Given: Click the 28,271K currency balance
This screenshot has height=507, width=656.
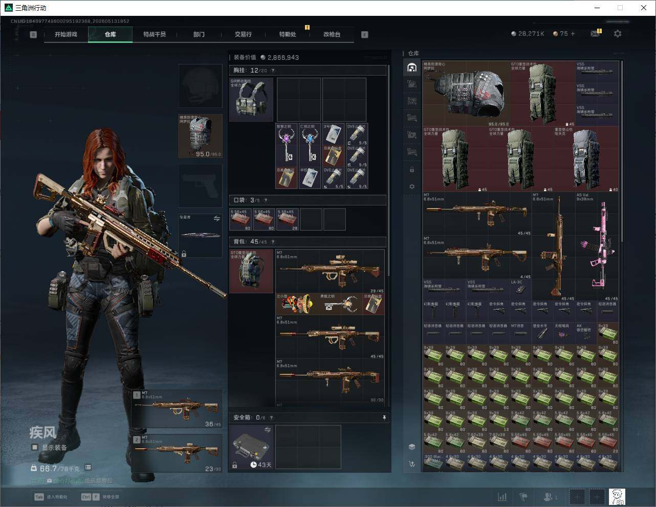Looking at the screenshot, I should 528,34.
